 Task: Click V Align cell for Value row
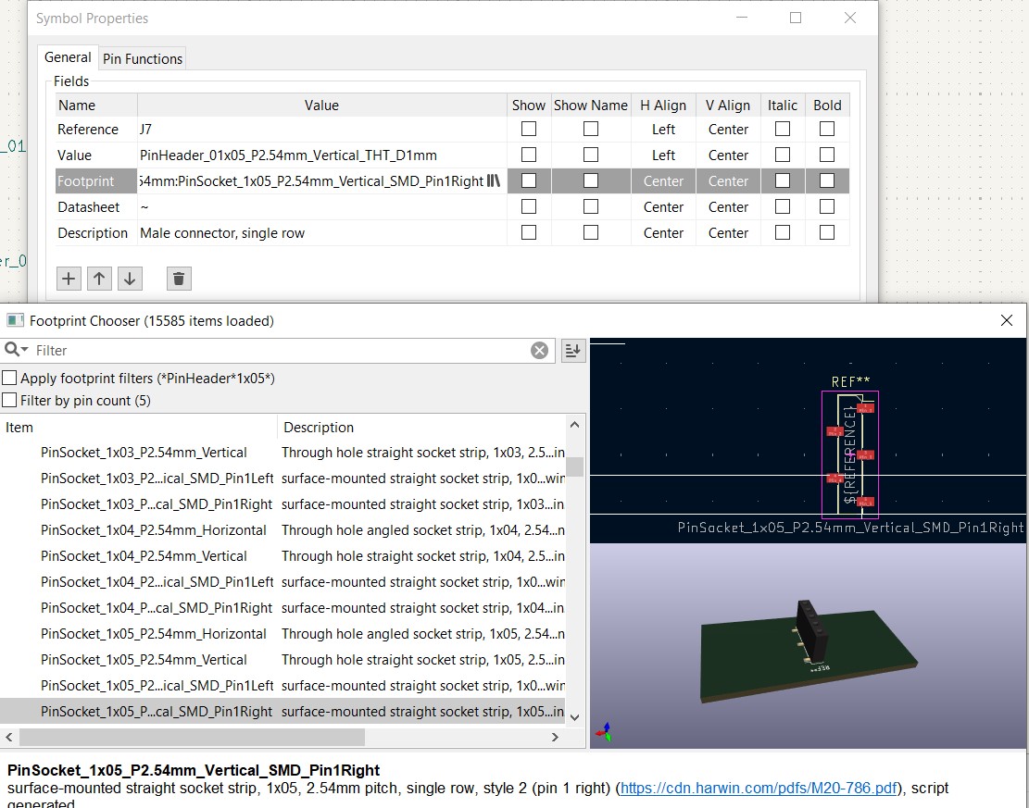[728, 155]
